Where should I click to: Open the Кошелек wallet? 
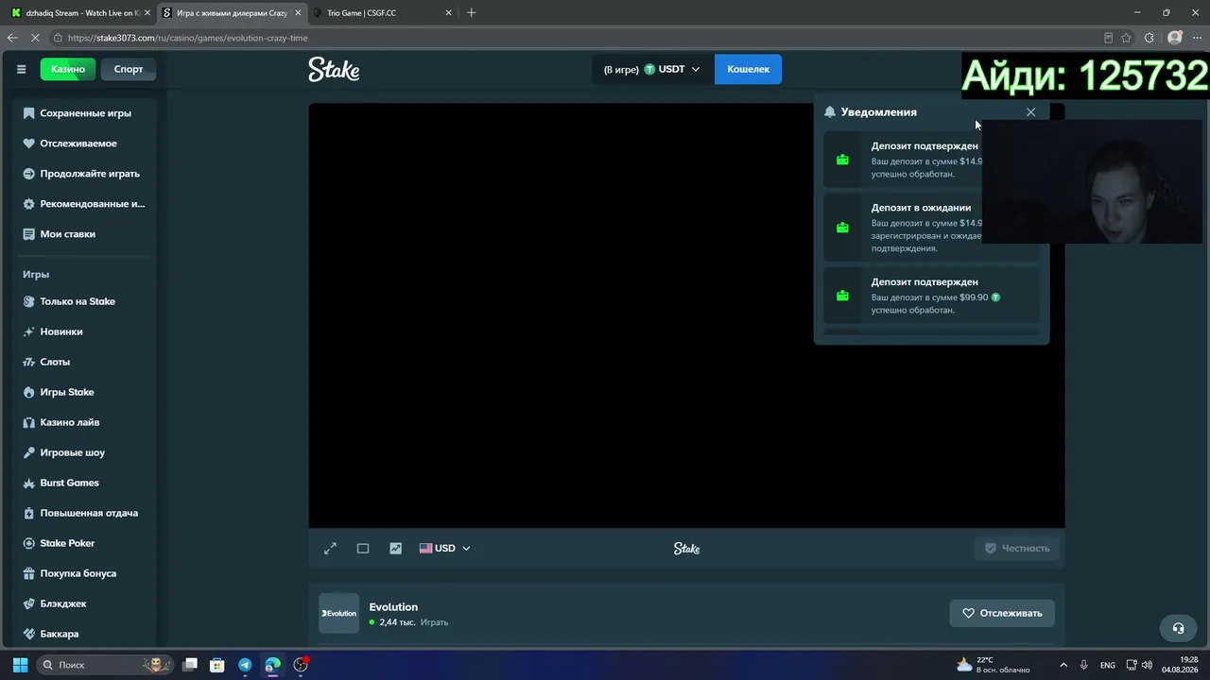(748, 69)
